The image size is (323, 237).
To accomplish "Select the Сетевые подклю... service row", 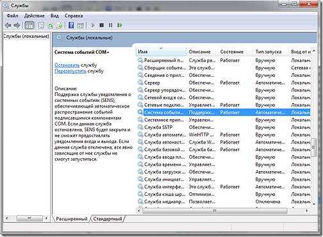I will (x=224, y=105).
